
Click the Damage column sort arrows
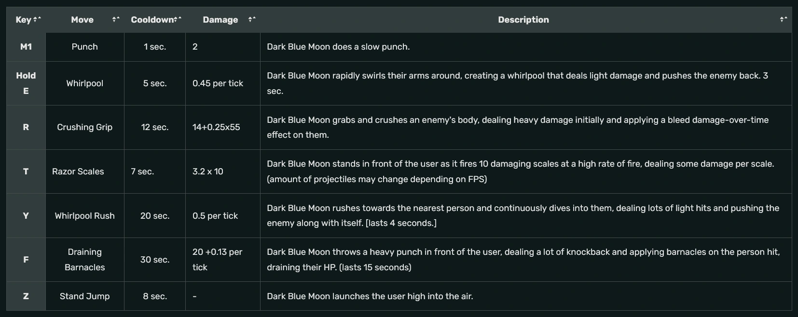point(252,19)
